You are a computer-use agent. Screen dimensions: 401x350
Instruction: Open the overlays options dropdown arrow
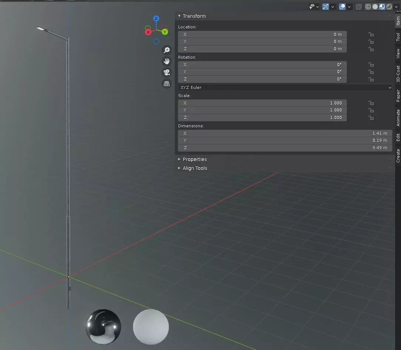pyautogui.click(x=349, y=7)
